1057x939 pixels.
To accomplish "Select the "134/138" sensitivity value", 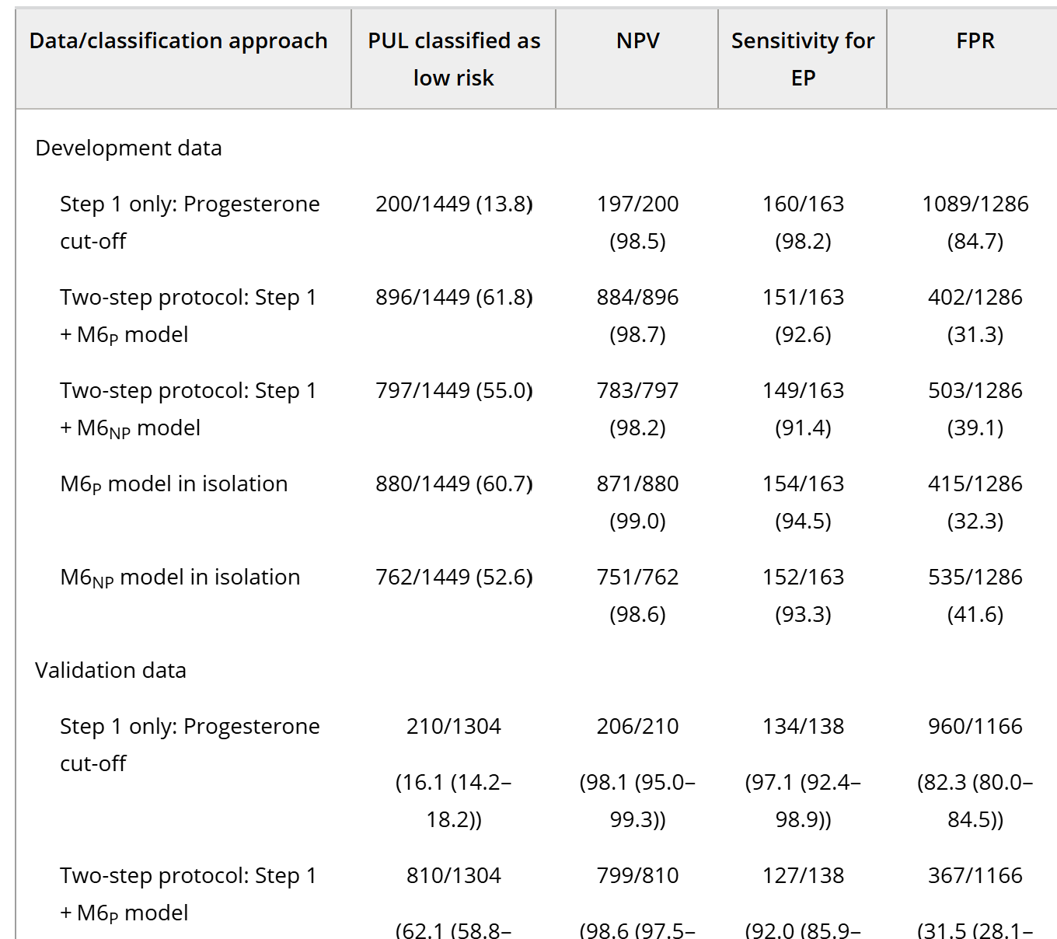I will point(803,727).
